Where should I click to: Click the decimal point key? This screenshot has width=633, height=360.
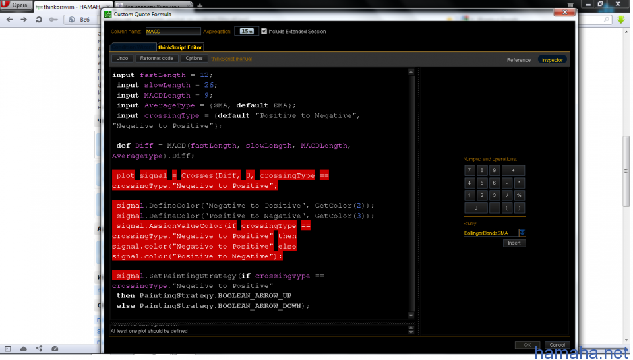[x=494, y=208]
